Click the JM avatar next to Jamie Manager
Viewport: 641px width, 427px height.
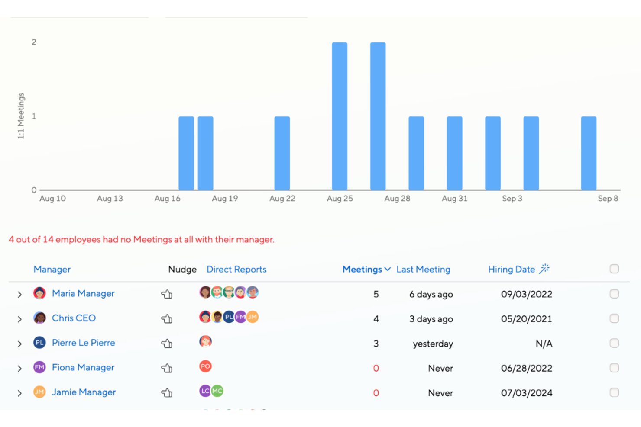click(x=39, y=392)
